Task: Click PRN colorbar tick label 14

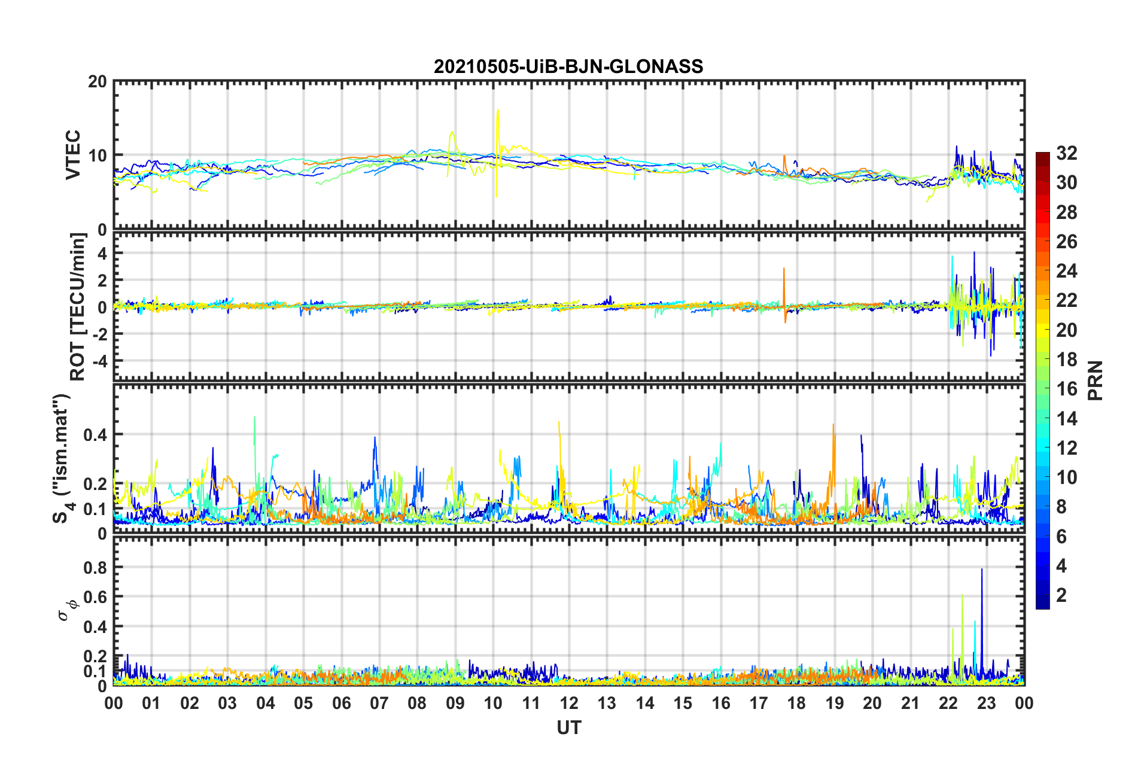Action: click(1067, 418)
